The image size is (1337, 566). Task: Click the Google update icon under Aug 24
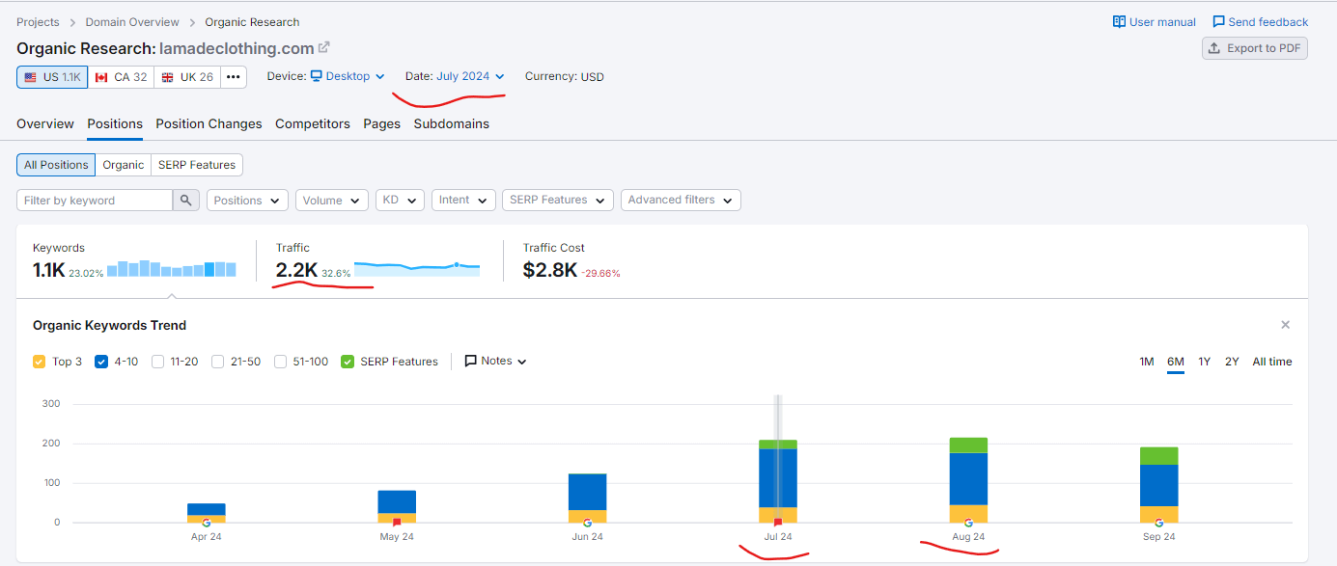pyautogui.click(x=968, y=523)
